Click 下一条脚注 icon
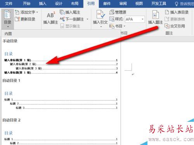The height and width of the screenshot is (145, 194). click(x=62, y=19)
